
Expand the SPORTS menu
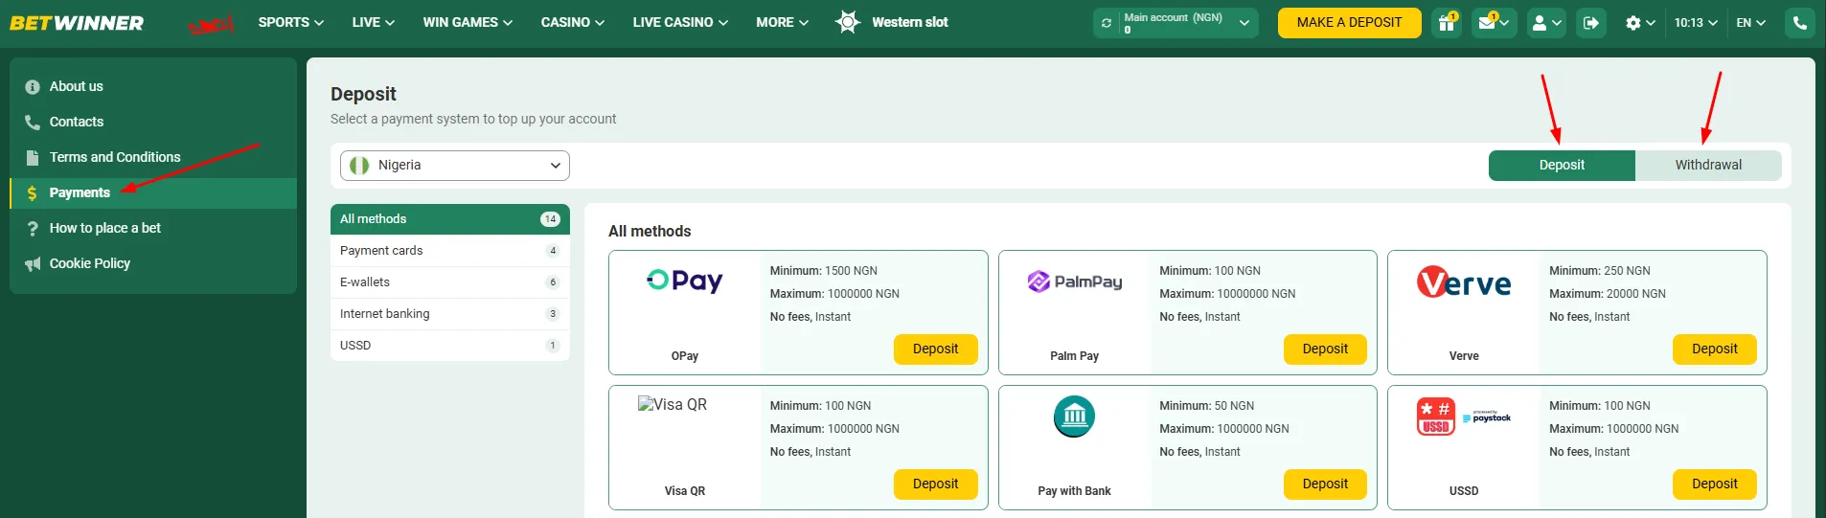(290, 22)
